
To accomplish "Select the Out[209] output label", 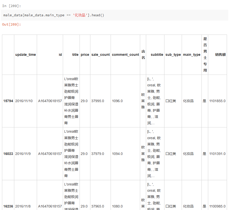I will pyautogui.click(x=12, y=25).
